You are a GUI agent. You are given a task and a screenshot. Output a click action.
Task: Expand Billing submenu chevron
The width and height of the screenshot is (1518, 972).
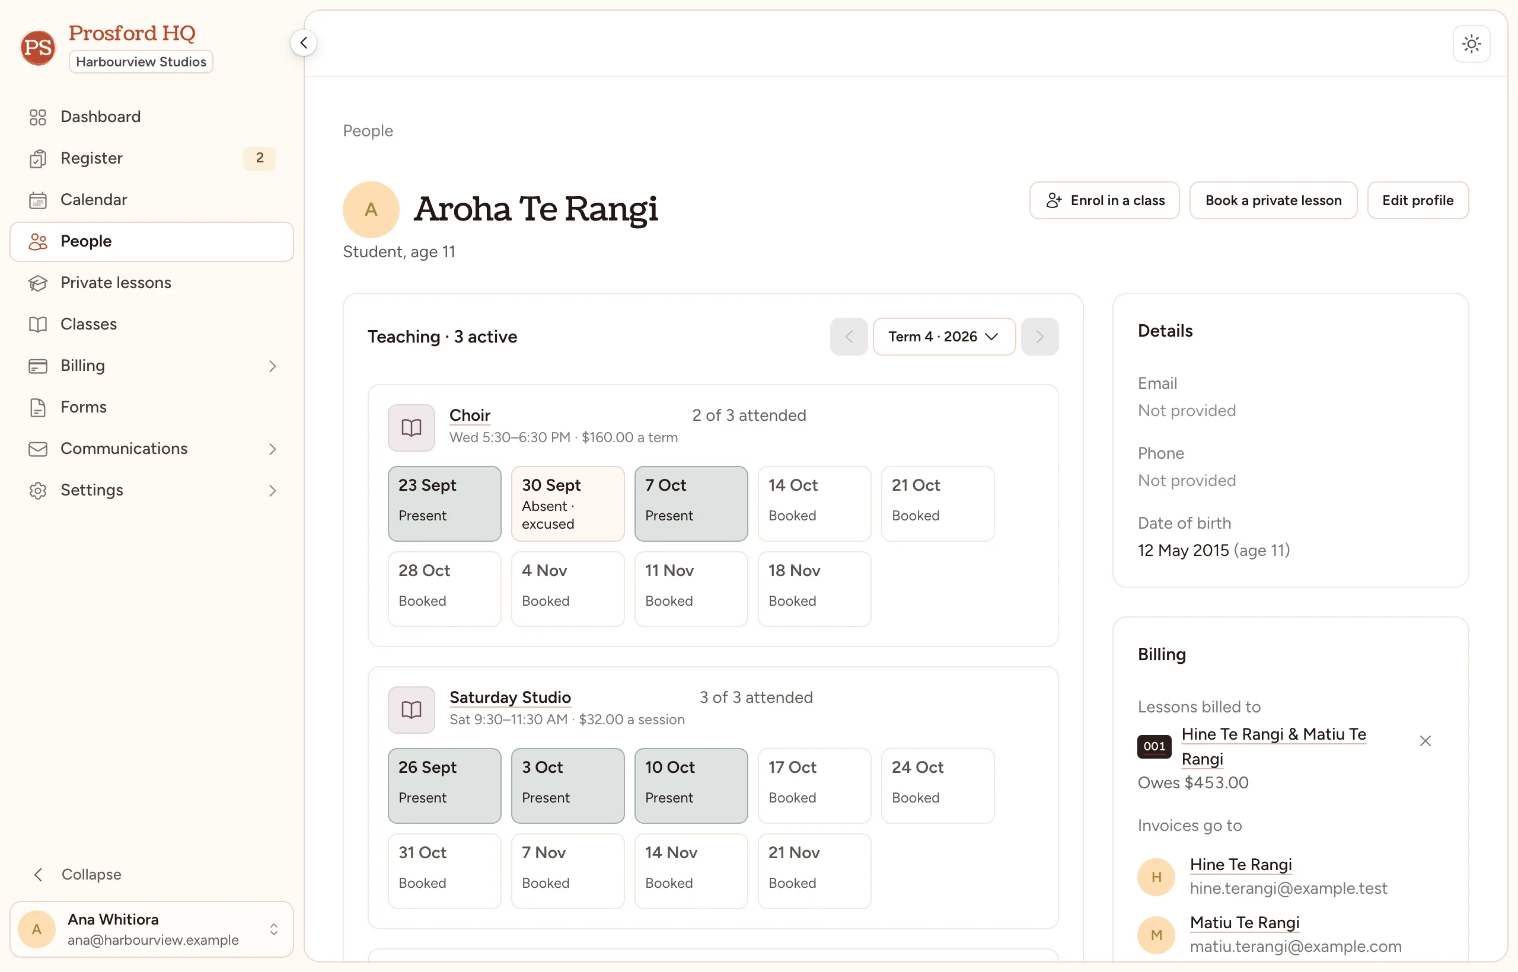click(272, 366)
